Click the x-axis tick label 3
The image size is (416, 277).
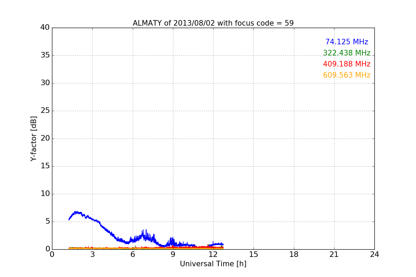pos(92,254)
